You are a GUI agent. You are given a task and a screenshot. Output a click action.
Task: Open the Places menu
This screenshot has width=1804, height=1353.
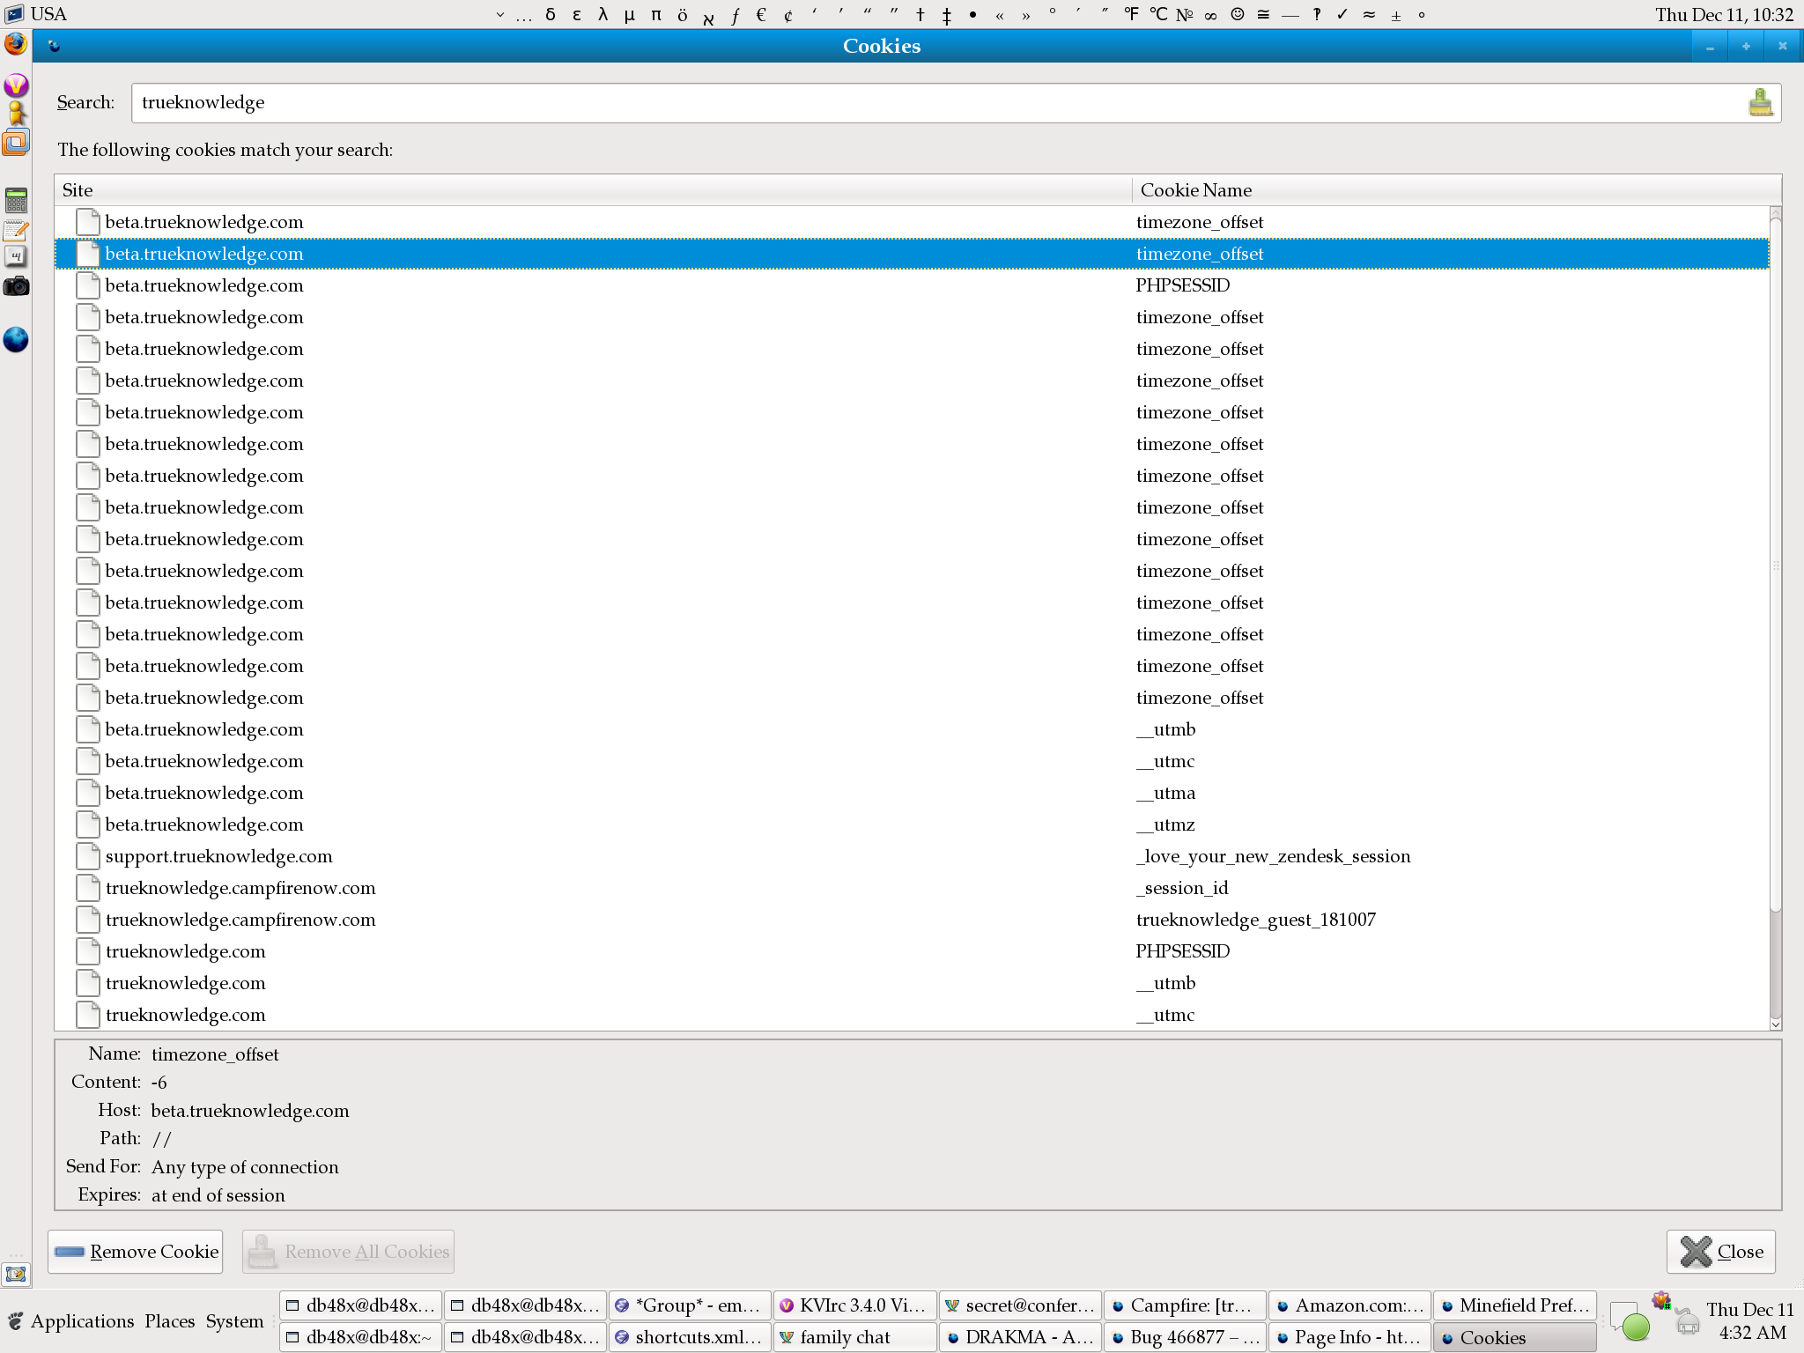point(170,1321)
